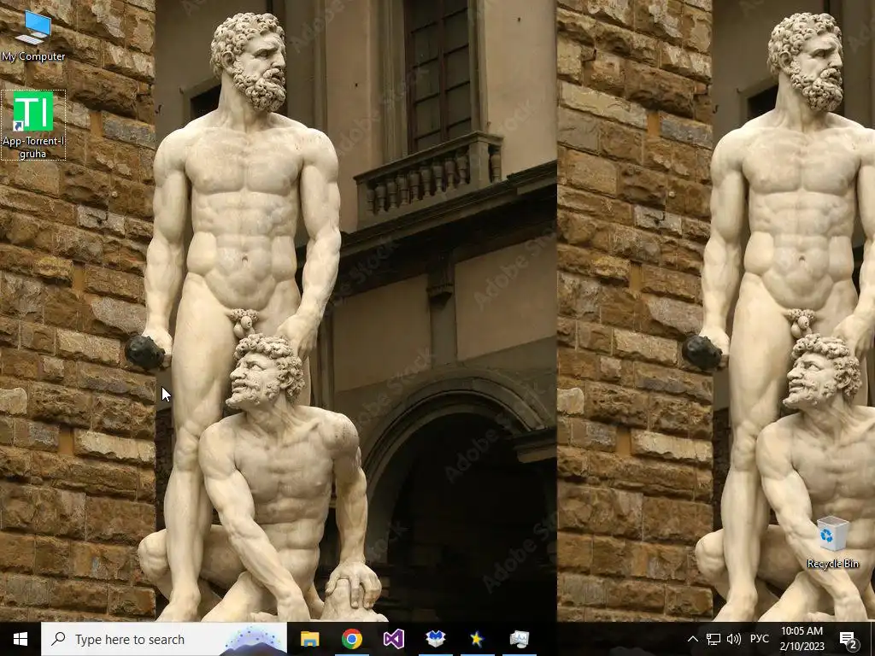Open the My Computer desktop icon

click(33, 35)
